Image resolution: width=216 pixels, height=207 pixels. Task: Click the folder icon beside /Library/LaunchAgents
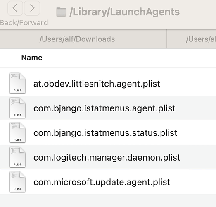pyautogui.click(x=61, y=12)
